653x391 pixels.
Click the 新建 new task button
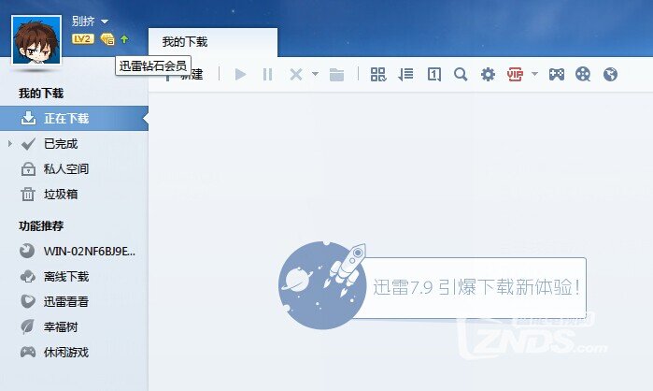(x=183, y=75)
